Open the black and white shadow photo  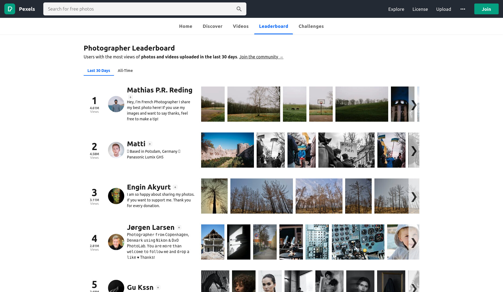pos(239,242)
